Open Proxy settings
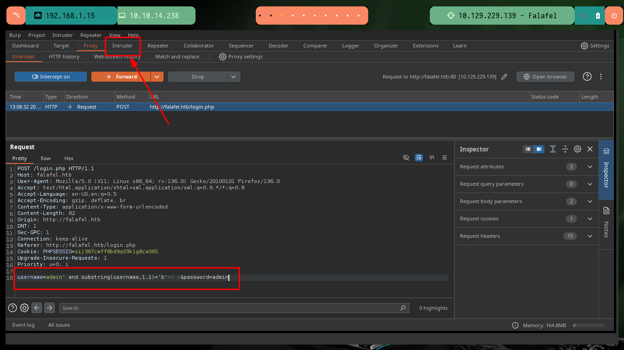The image size is (624, 350). tap(241, 57)
